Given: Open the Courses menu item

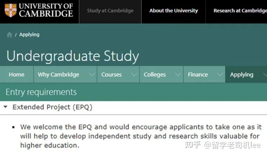Looking at the screenshot, I should point(111,75).
